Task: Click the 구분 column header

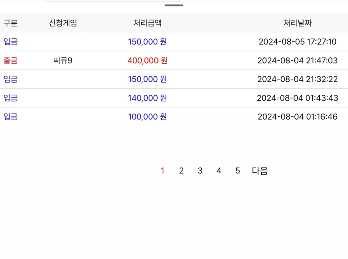Action: [x=10, y=23]
